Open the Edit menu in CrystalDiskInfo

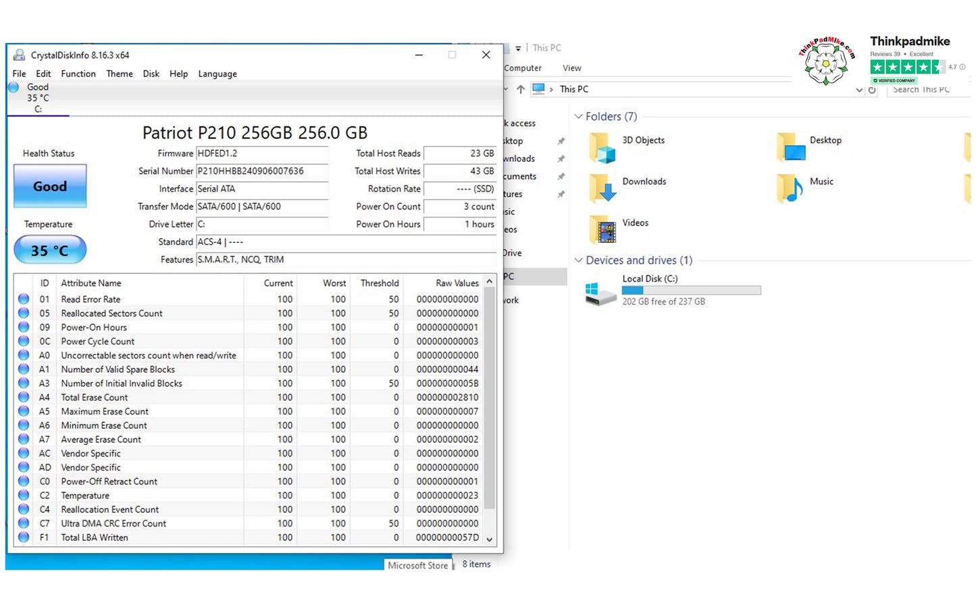[43, 74]
